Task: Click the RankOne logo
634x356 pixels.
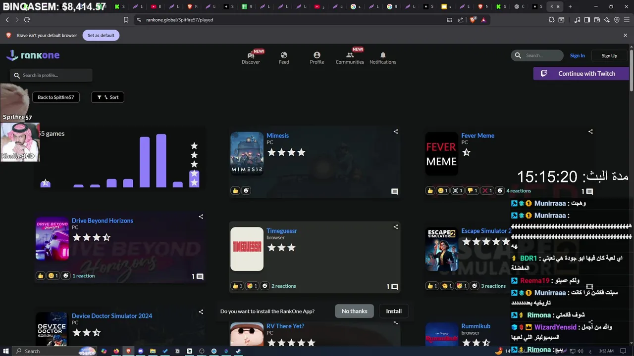Action: coord(33,55)
